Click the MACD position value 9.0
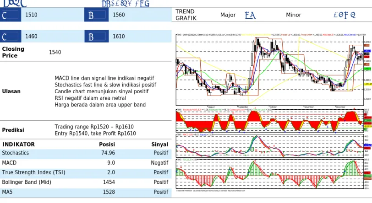This screenshot has height=203, width=372. (x=111, y=163)
